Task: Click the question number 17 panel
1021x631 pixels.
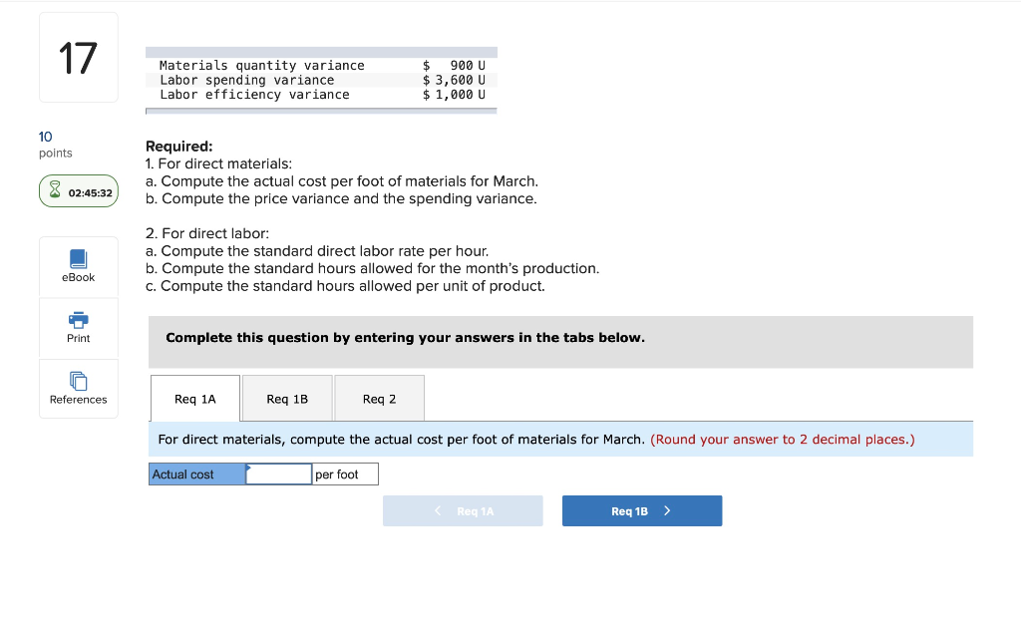Action: (x=78, y=56)
